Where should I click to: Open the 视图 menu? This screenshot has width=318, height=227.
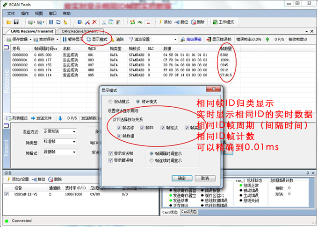(x=38, y=14)
